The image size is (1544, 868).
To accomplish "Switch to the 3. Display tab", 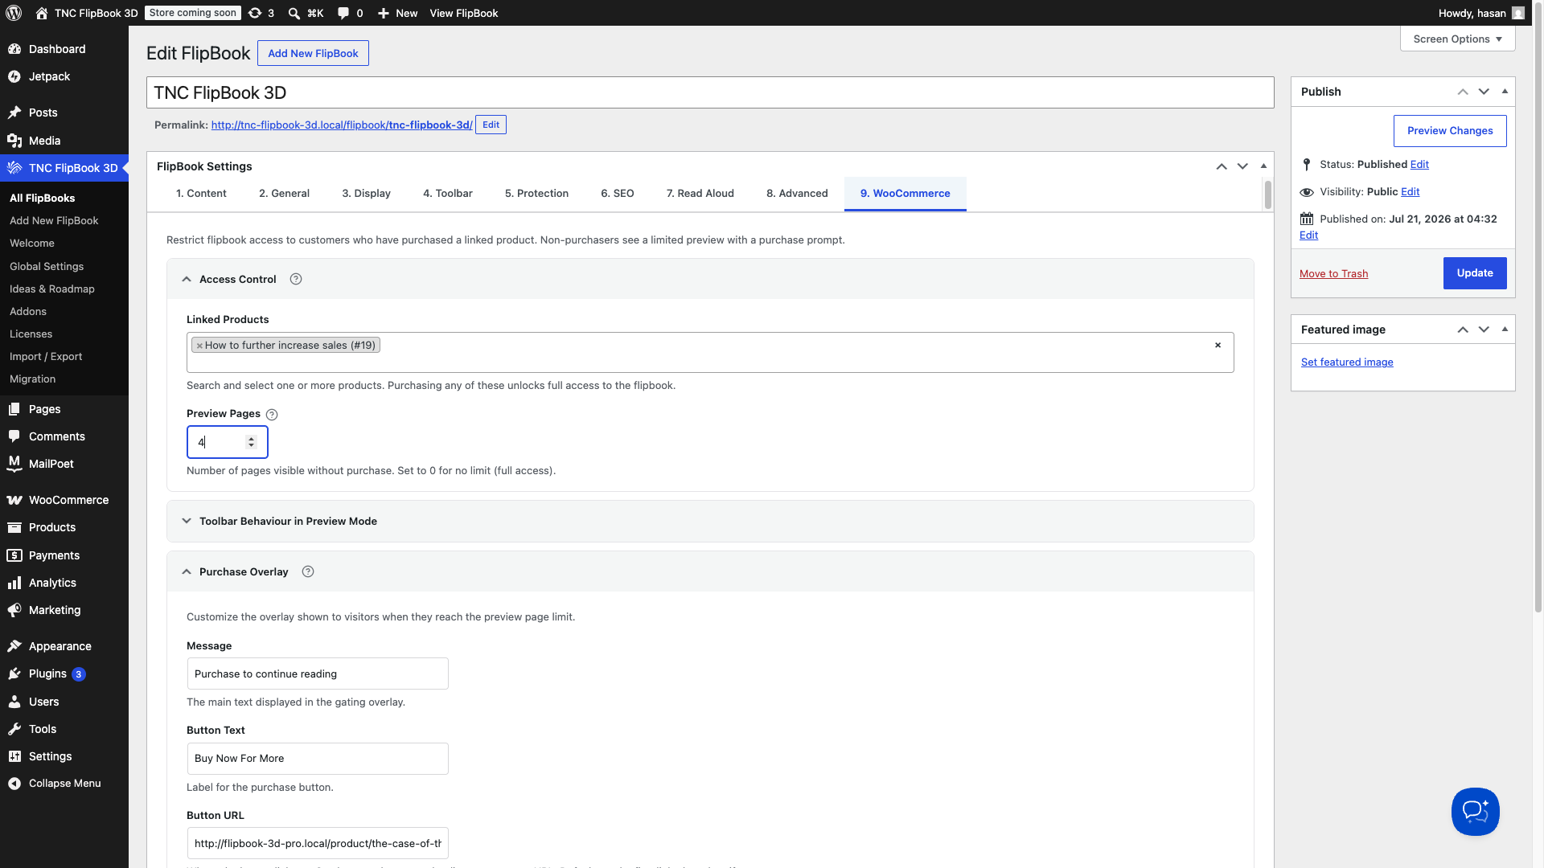I will coord(366,194).
